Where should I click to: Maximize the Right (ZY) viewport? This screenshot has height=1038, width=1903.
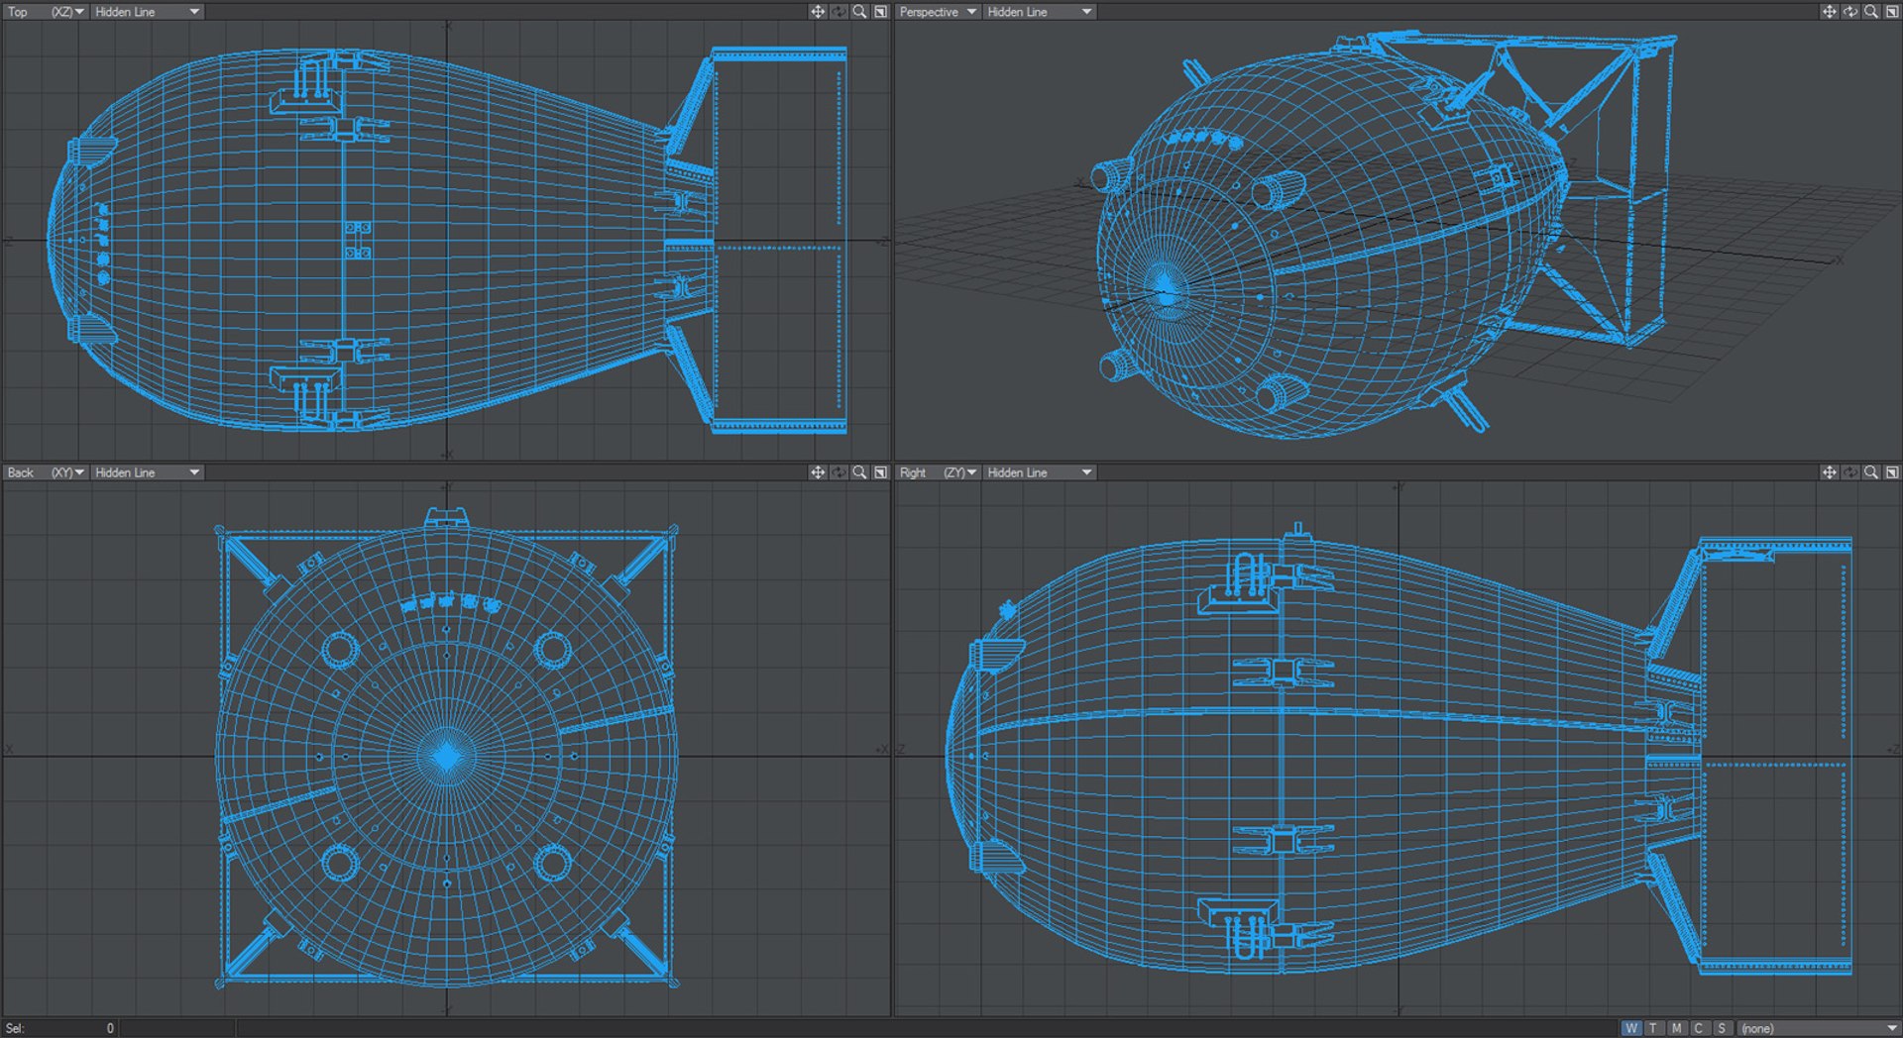pos(1891,472)
